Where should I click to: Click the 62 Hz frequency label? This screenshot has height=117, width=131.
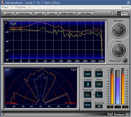(37, 61)
